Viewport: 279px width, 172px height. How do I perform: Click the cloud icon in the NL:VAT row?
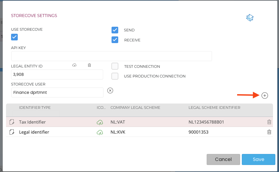99,122
